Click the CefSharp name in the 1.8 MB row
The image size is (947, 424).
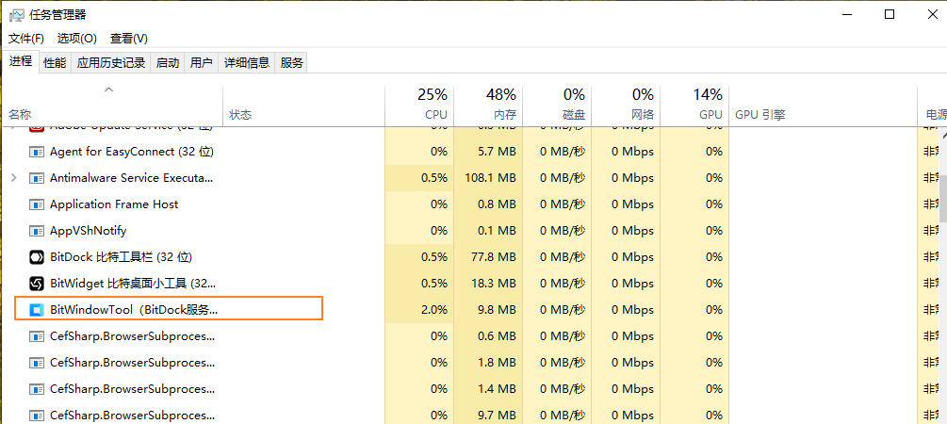132,363
